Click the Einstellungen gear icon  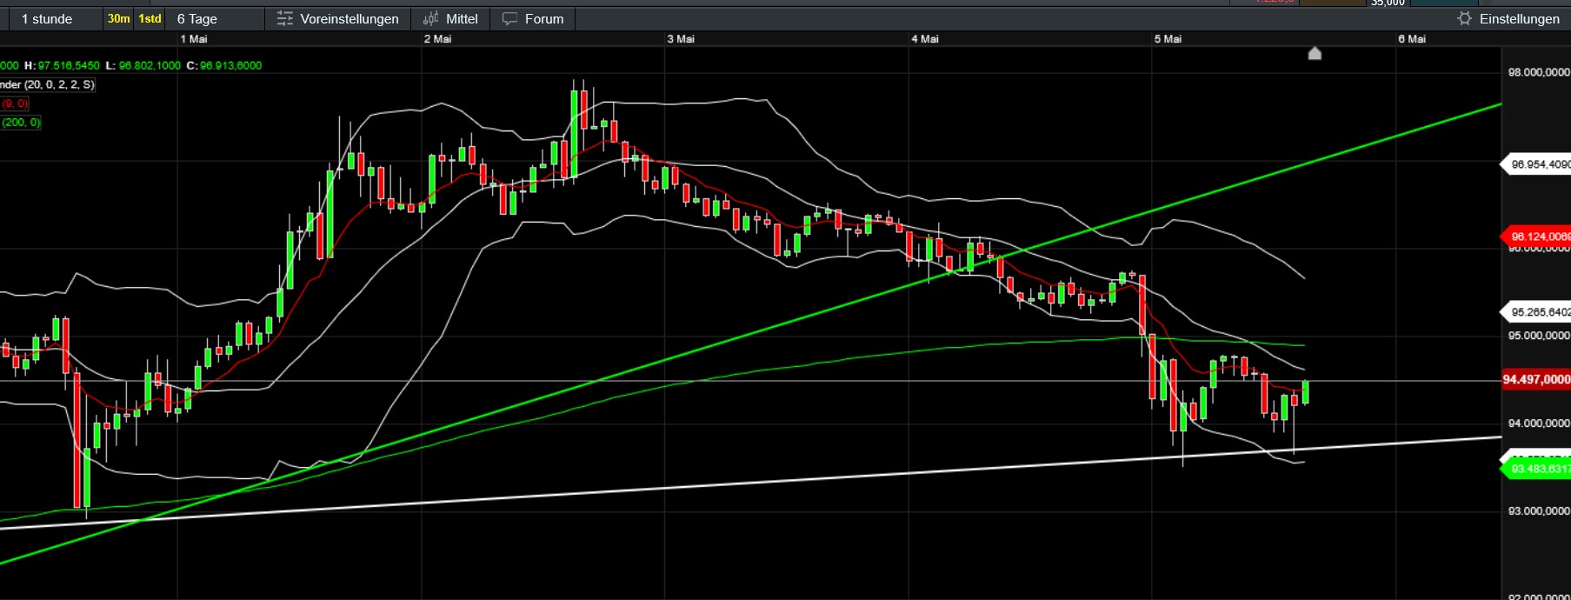click(1465, 18)
